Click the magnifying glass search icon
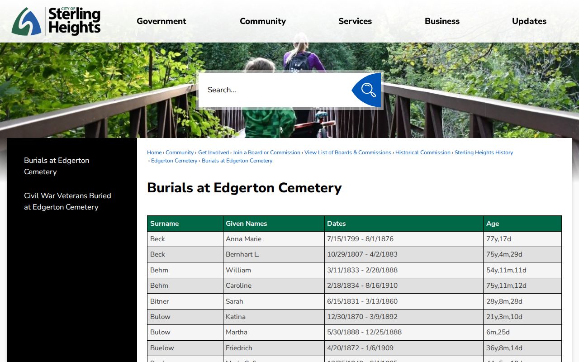Image resolution: width=579 pixels, height=362 pixels. coord(367,90)
